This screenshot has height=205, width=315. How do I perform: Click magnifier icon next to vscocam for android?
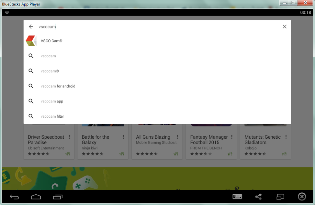point(31,86)
